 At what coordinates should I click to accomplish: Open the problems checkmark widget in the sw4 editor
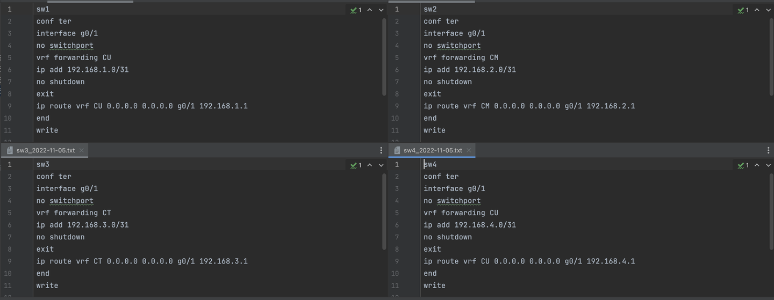(743, 165)
